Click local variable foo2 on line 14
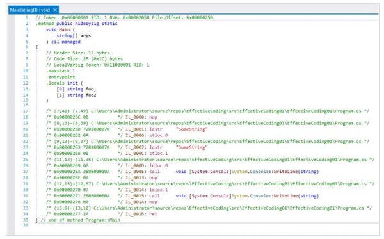This screenshot has height=239, width=384. point(91,95)
